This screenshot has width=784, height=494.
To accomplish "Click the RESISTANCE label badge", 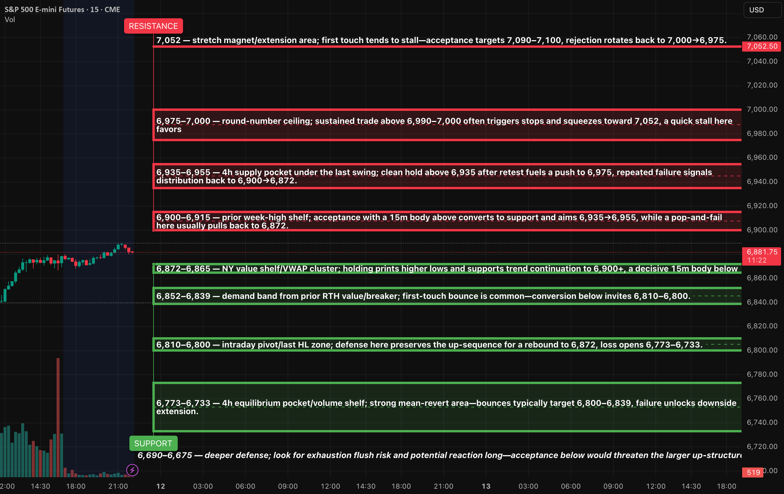I will pos(153,26).
